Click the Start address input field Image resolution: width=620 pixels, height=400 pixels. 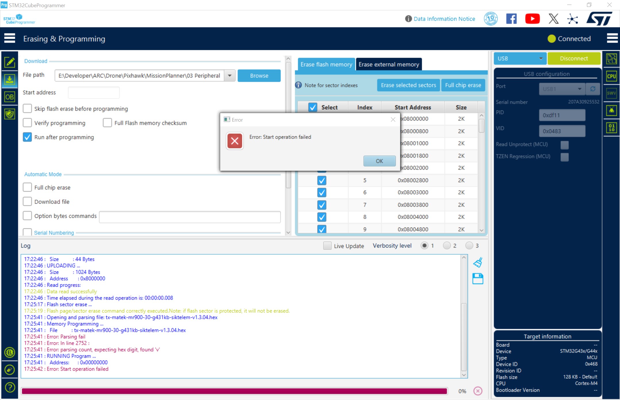pos(94,92)
